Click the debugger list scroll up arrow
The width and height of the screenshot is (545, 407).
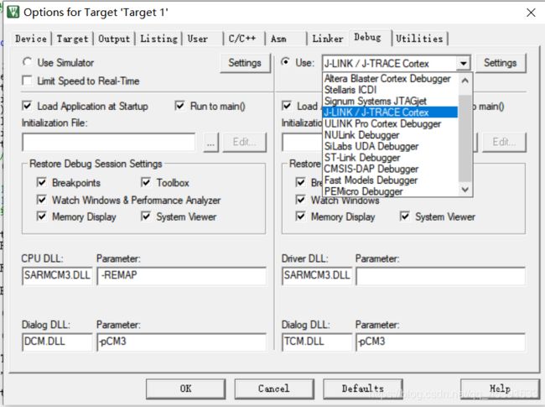pyautogui.click(x=465, y=81)
